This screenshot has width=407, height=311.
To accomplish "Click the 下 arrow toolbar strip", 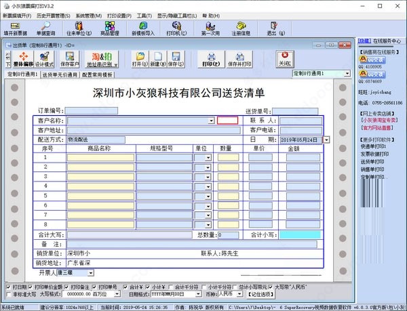I will tap(8, 59).
